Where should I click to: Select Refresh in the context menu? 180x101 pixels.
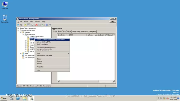coord(52,63)
